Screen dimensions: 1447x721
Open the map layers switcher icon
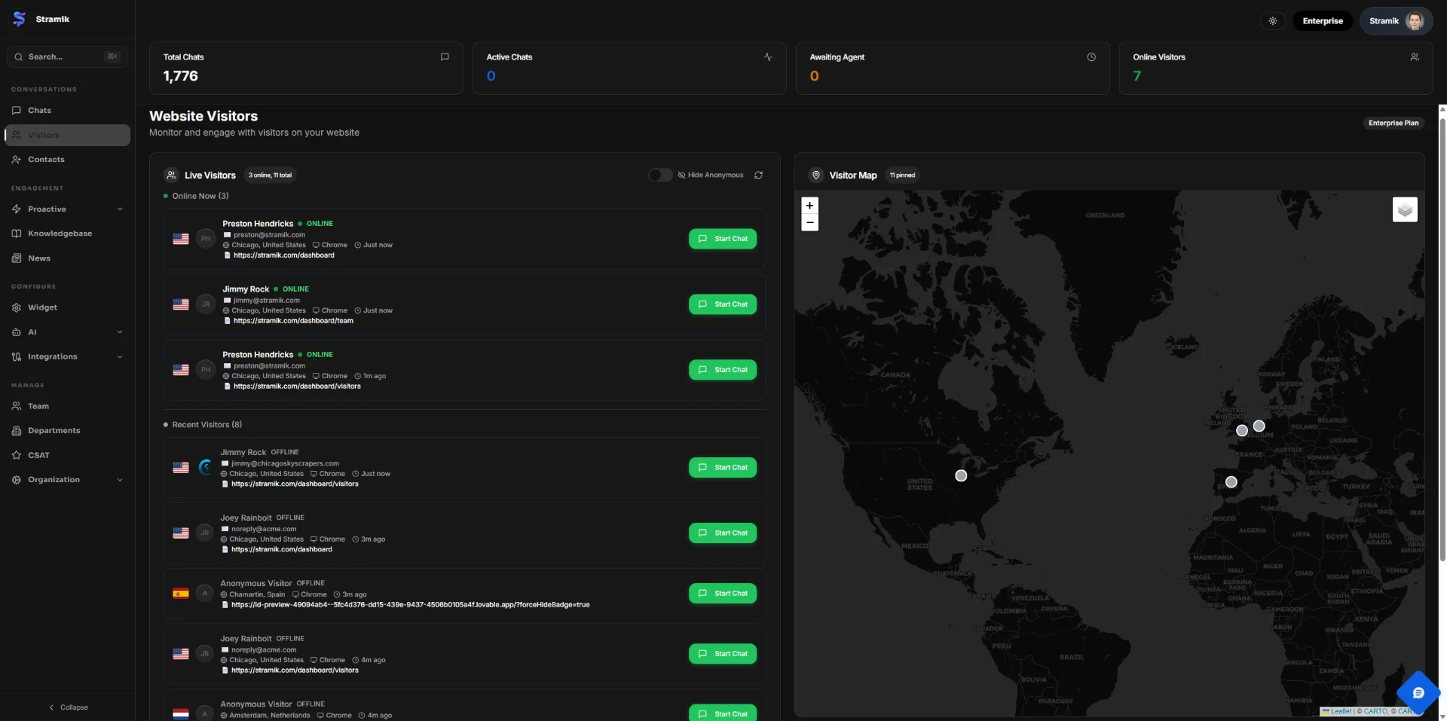[x=1404, y=209]
